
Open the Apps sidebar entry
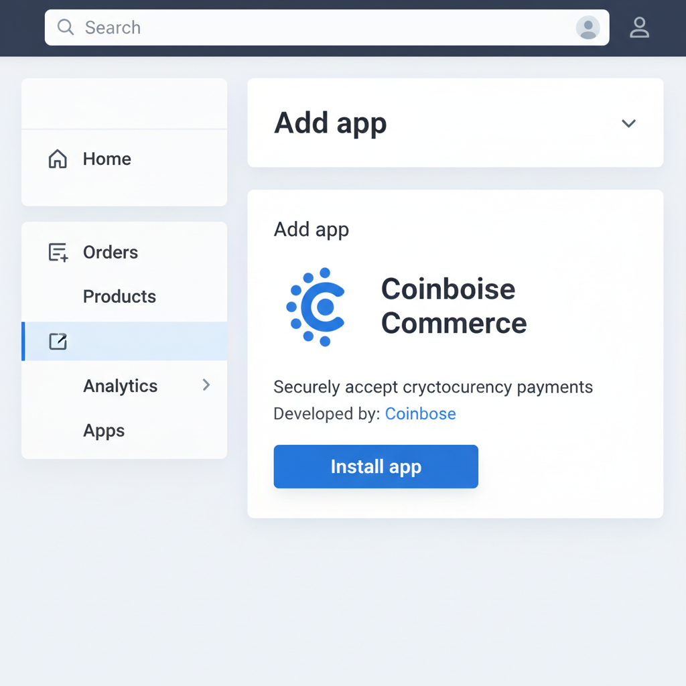point(104,431)
